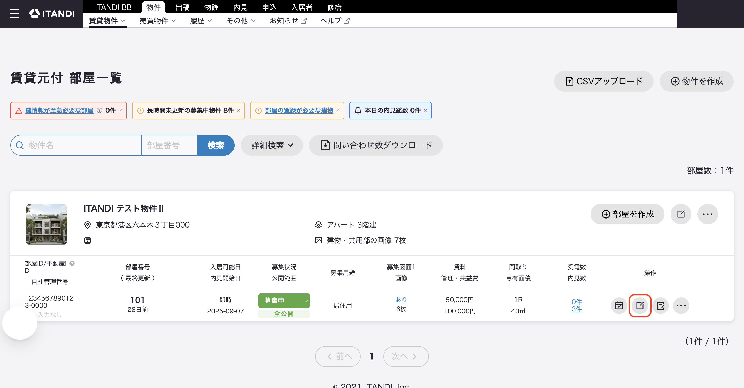Viewport: 744px width, 388px height.
Task: Click the ITANDI テスト物件 II building thumbnail
Action: [x=47, y=224]
